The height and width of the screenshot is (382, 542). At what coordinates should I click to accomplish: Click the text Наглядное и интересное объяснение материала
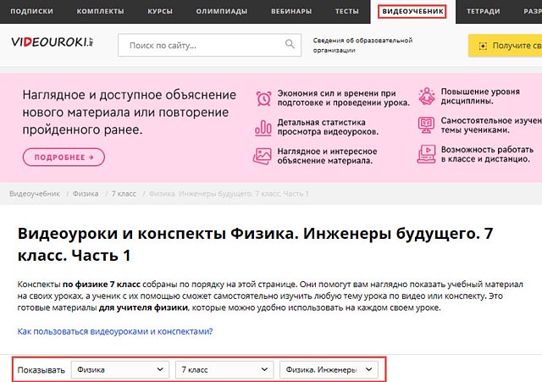327,156
